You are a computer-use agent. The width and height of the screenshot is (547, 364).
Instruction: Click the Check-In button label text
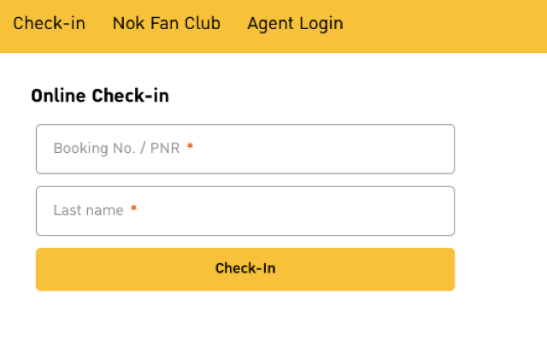pyautogui.click(x=245, y=268)
